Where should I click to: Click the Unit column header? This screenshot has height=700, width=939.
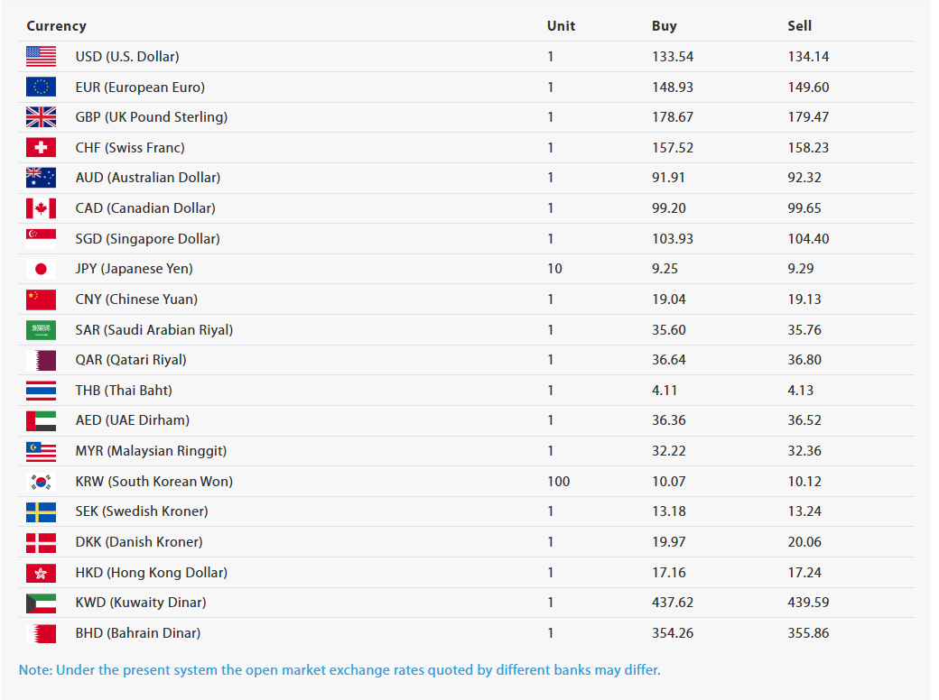click(561, 26)
